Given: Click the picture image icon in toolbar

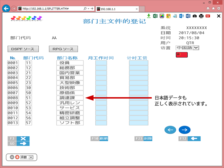Looking at the screenshot, I should click(x=162, y=16).
